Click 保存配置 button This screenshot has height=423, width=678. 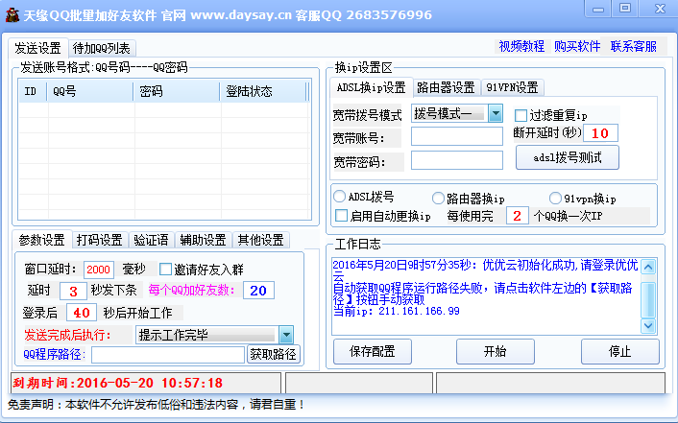pos(373,351)
